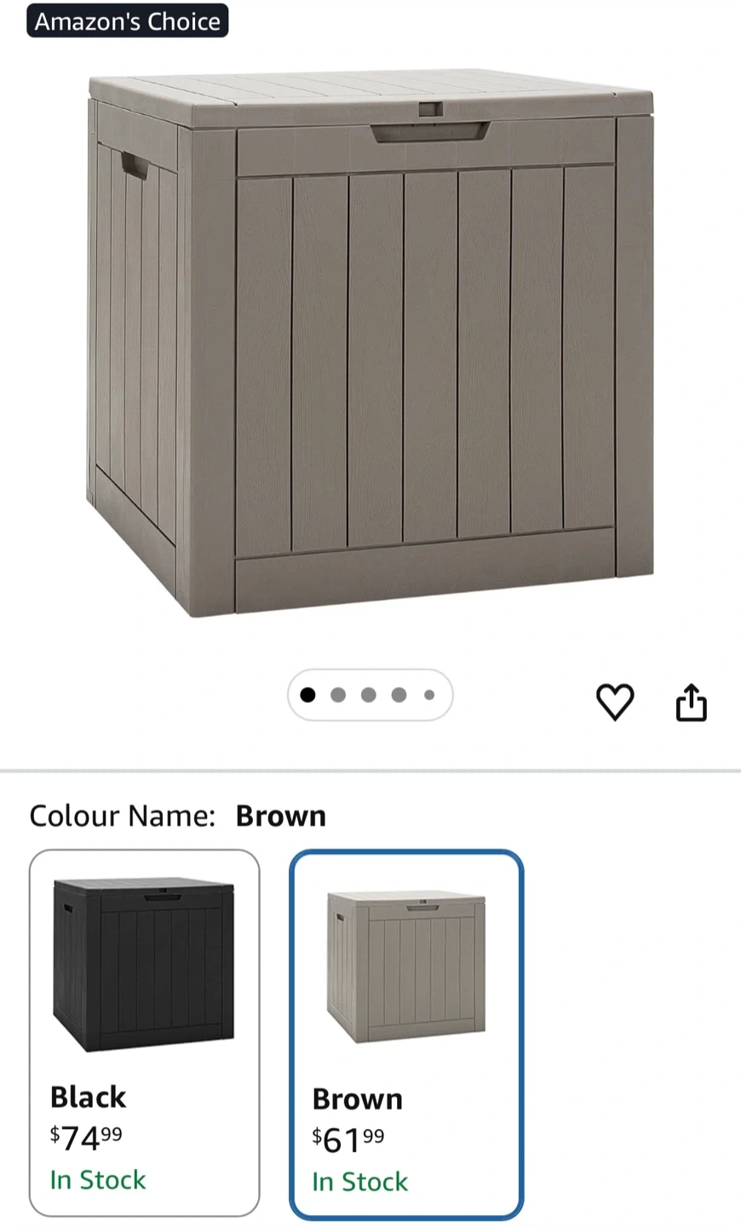
Task: Add item to wishlist with heart icon
Action: (x=614, y=702)
